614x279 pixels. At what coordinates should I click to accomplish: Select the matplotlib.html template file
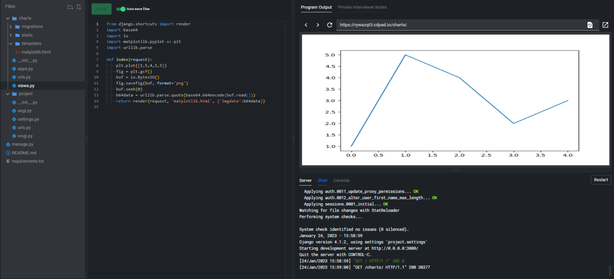tap(36, 52)
